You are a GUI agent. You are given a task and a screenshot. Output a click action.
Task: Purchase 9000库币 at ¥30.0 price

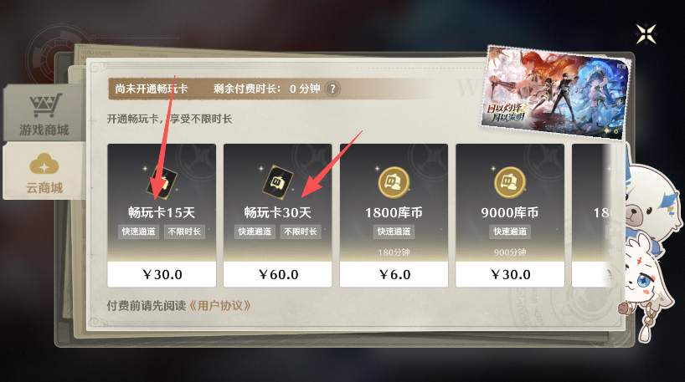pos(510,274)
